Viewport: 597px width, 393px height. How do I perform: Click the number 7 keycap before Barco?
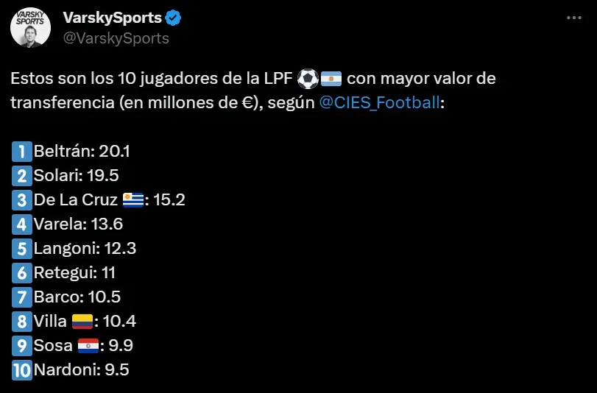pos(22,297)
